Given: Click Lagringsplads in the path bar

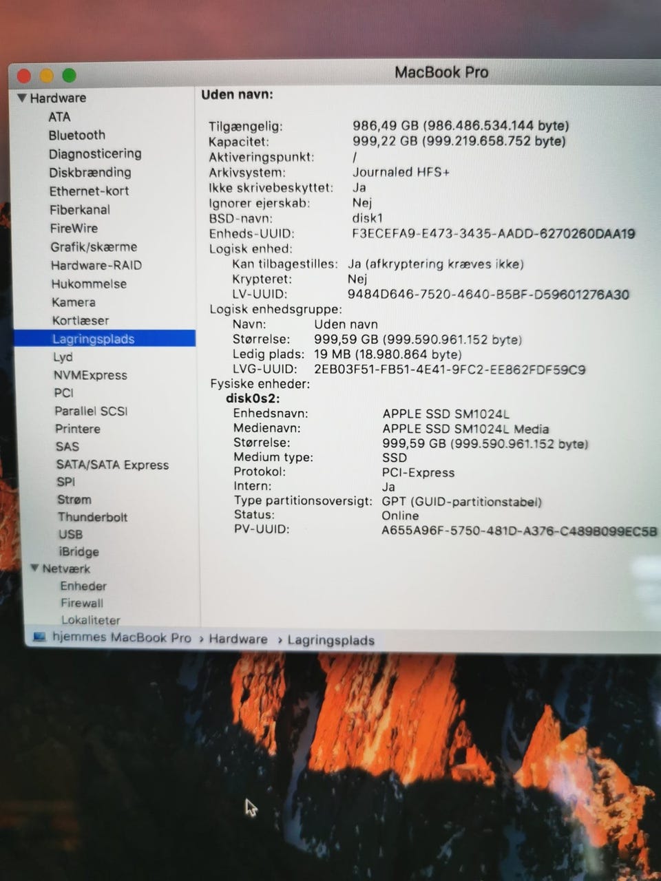Looking at the screenshot, I should pos(331,640).
